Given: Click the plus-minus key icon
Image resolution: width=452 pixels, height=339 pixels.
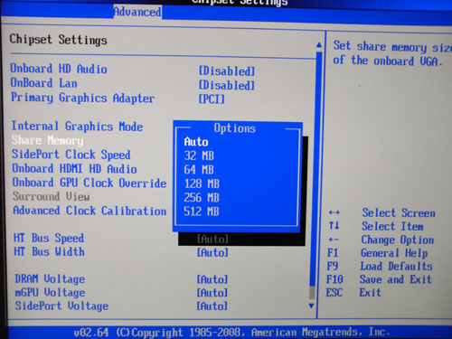Looking at the screenshot, I should (x=334, y=240).
